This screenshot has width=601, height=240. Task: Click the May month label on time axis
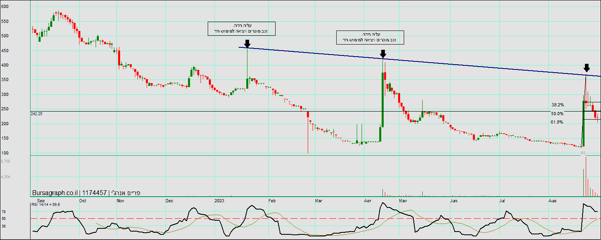(x=403, y=200)
